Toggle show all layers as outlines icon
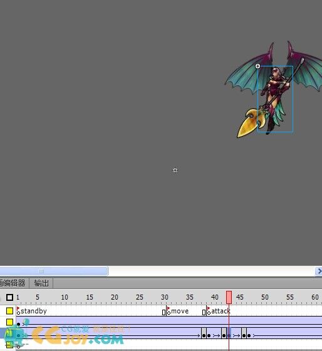This screenshot has height=351, width=322. [9, 298]
